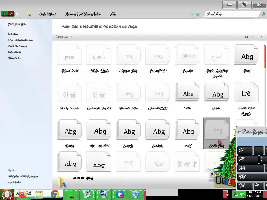Click the Santa Start button
Viewport: 267px width, 200px height.
7,195
